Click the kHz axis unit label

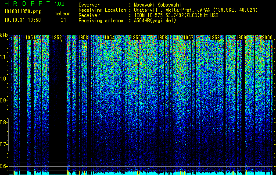pos(4,35)
